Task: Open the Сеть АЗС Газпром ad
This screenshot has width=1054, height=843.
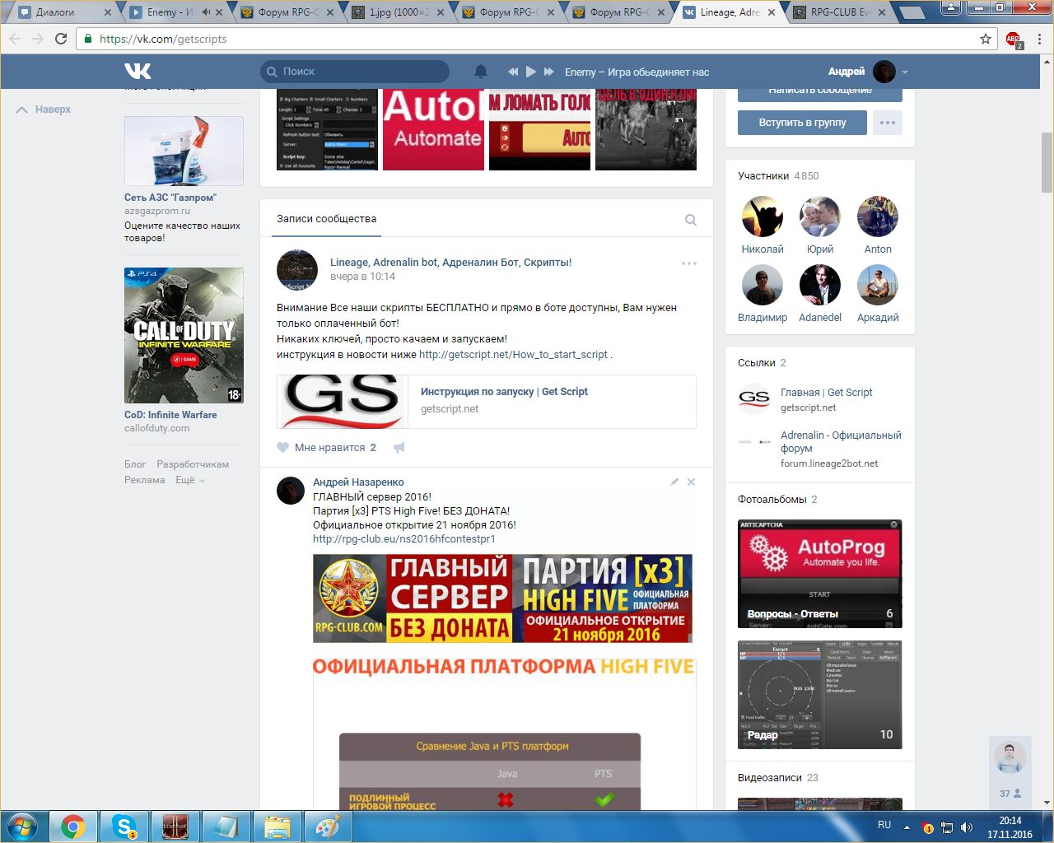Action: (184, 179)
